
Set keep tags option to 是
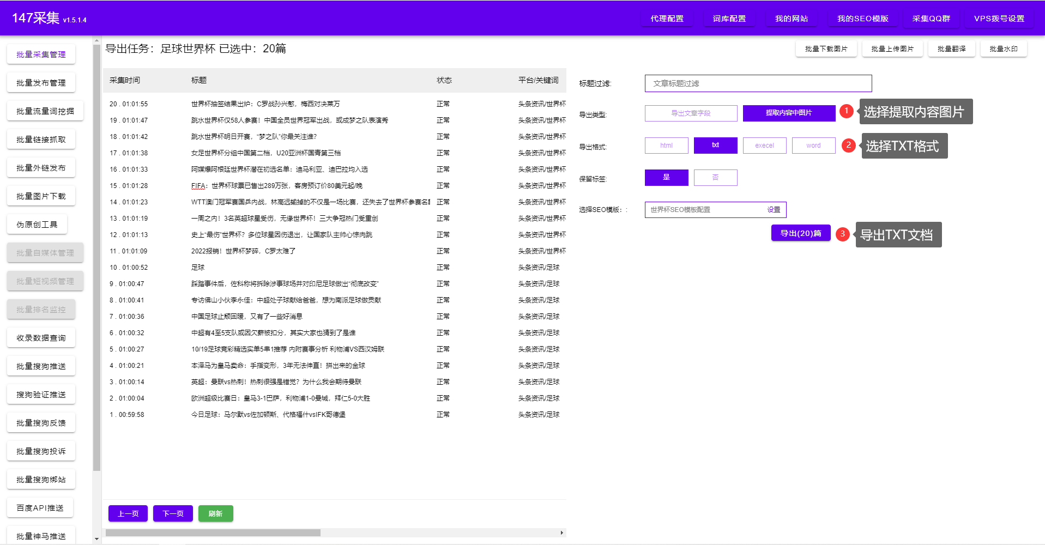666,178
